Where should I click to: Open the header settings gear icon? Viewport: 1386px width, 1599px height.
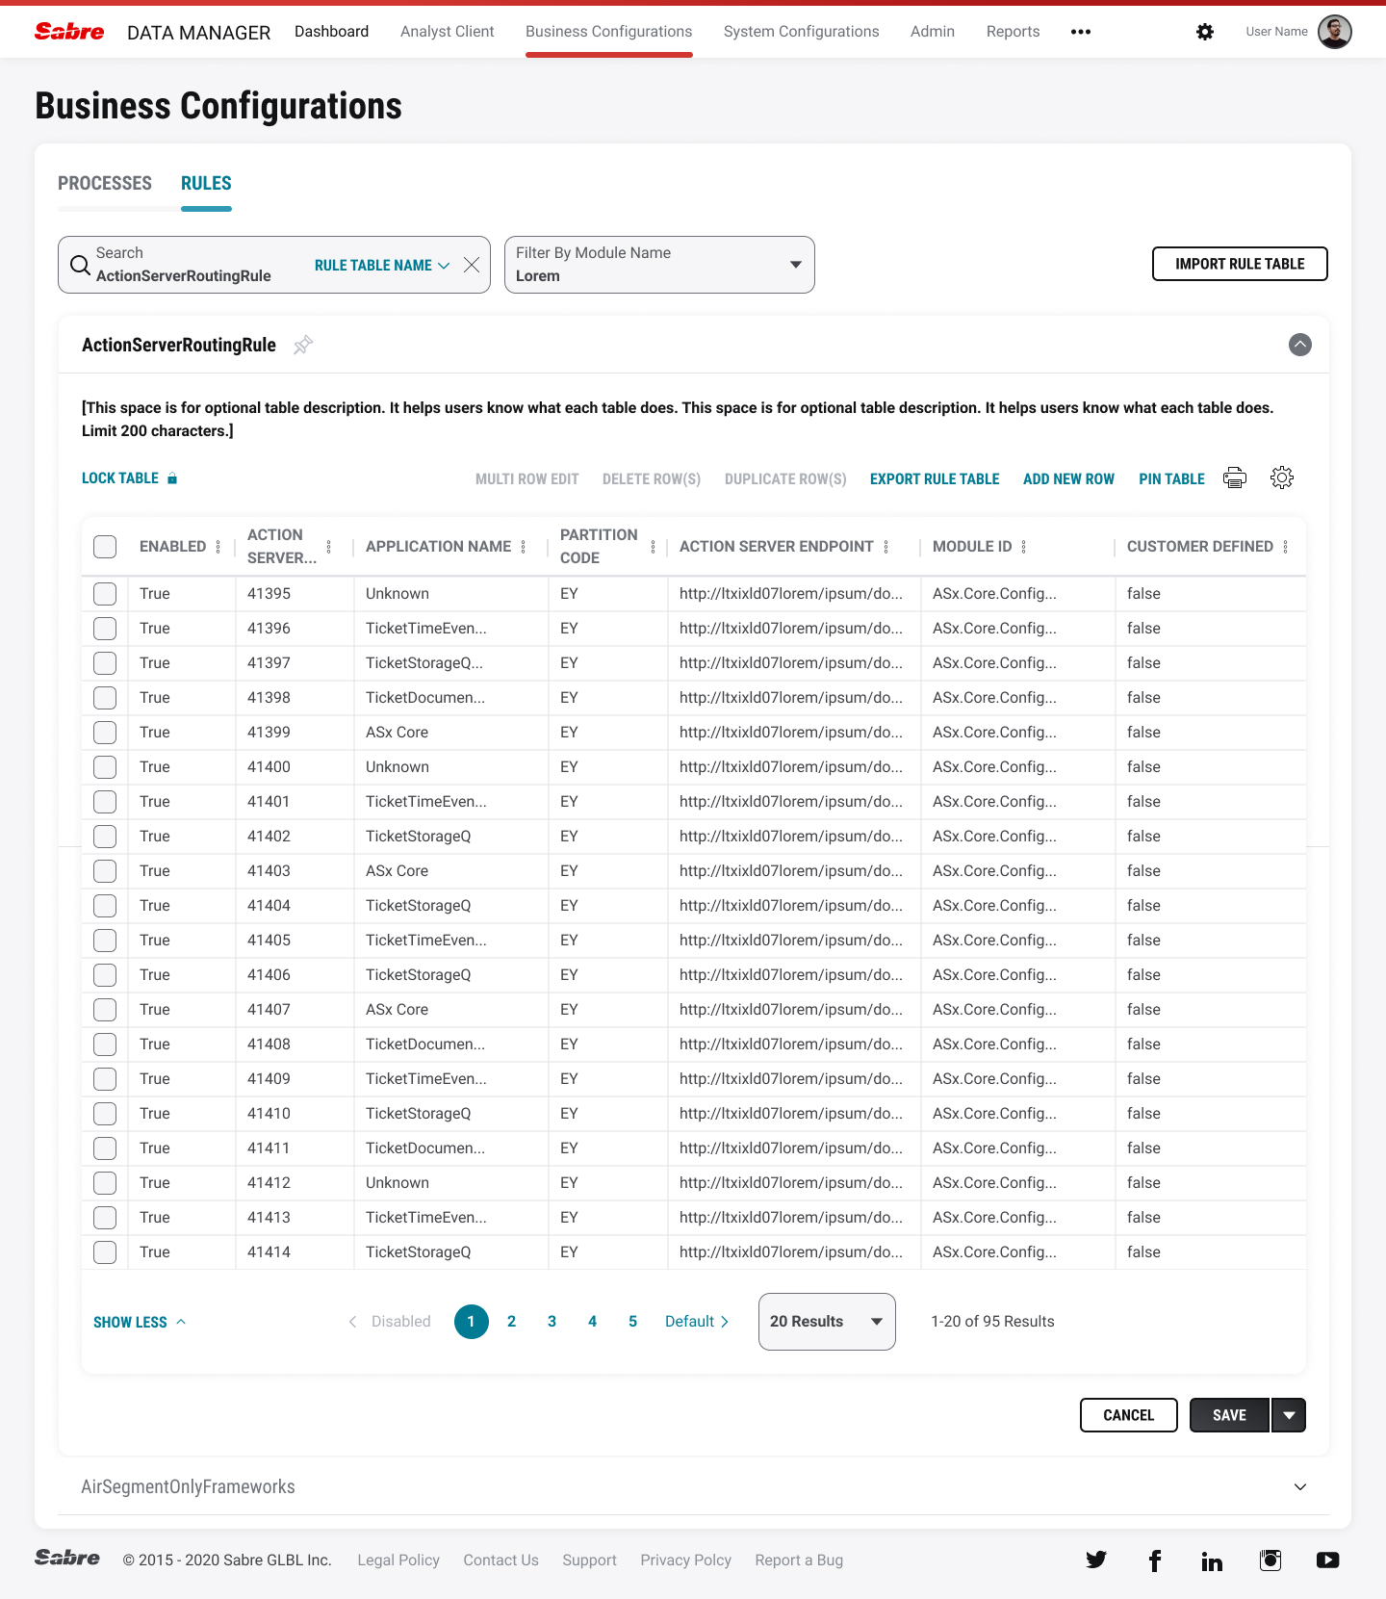pyautogui.click(x=1204, y=32)
